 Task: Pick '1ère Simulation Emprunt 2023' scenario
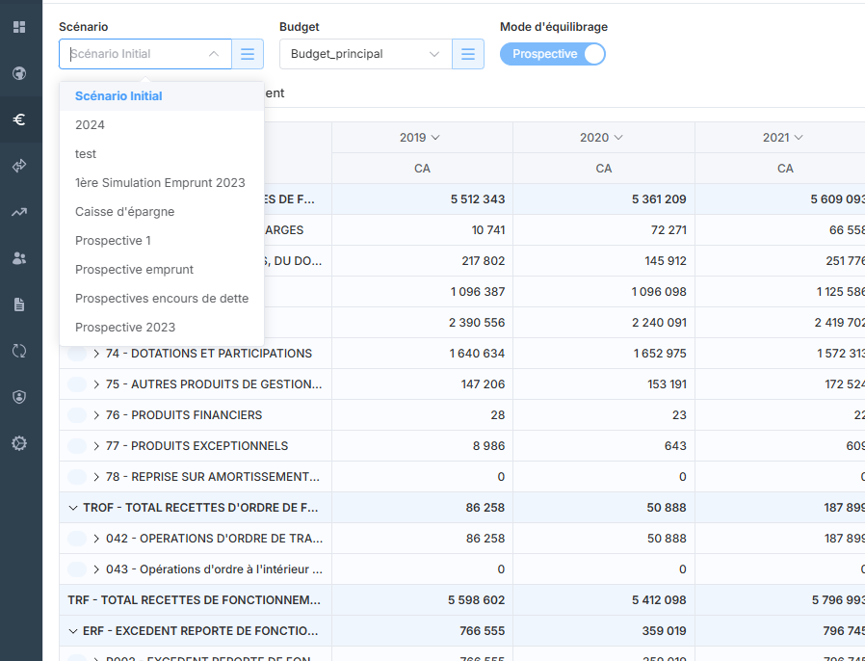pos(160,183)
